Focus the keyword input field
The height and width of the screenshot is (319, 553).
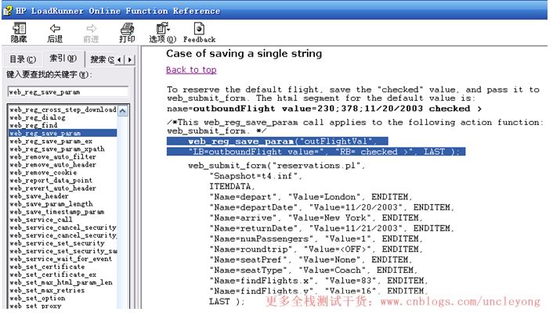(x=67, y=92)
